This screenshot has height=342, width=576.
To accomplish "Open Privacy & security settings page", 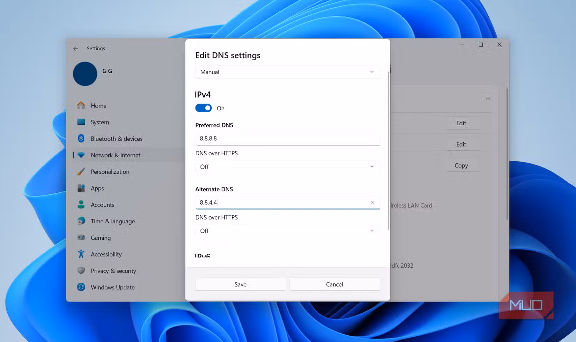I will [x=81, y=270].
